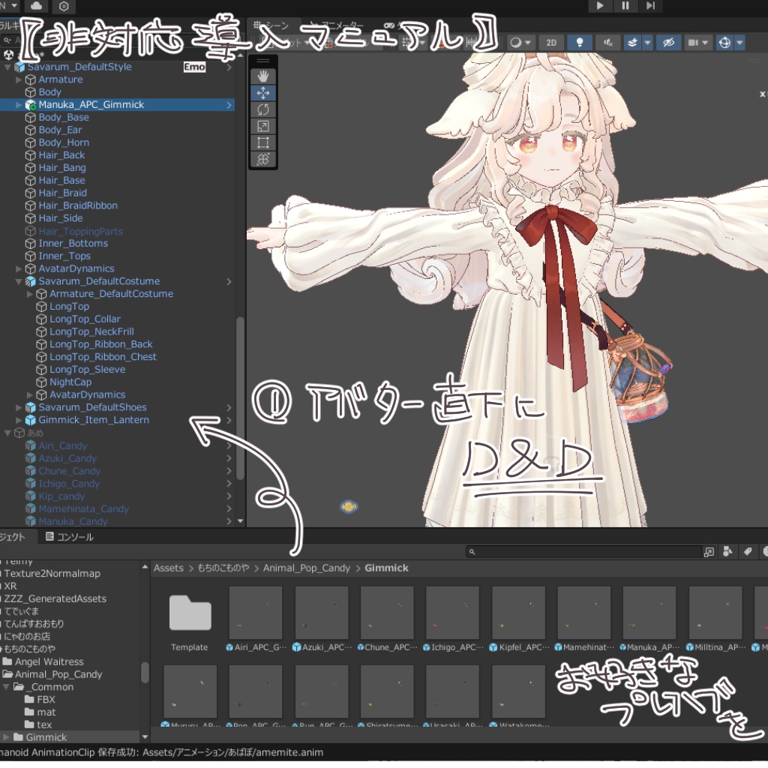Select the Hand tool in the Scene toolbar
768x768 pixels.
pyautogui.click(x=263, y=75)
